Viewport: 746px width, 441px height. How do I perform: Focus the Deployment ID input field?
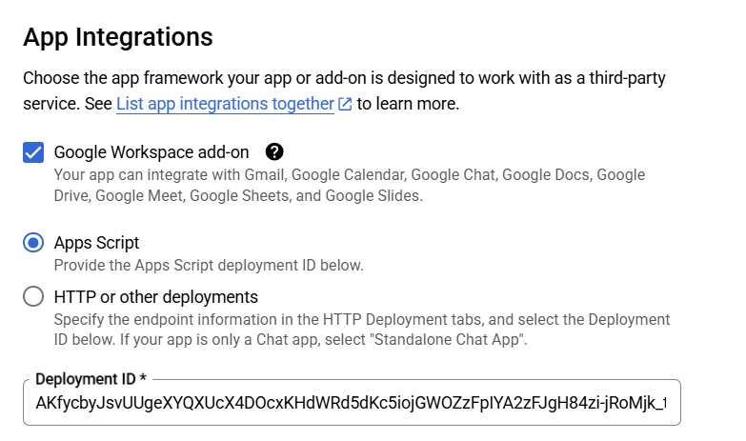pyautogui.click(x=352, y=403)
